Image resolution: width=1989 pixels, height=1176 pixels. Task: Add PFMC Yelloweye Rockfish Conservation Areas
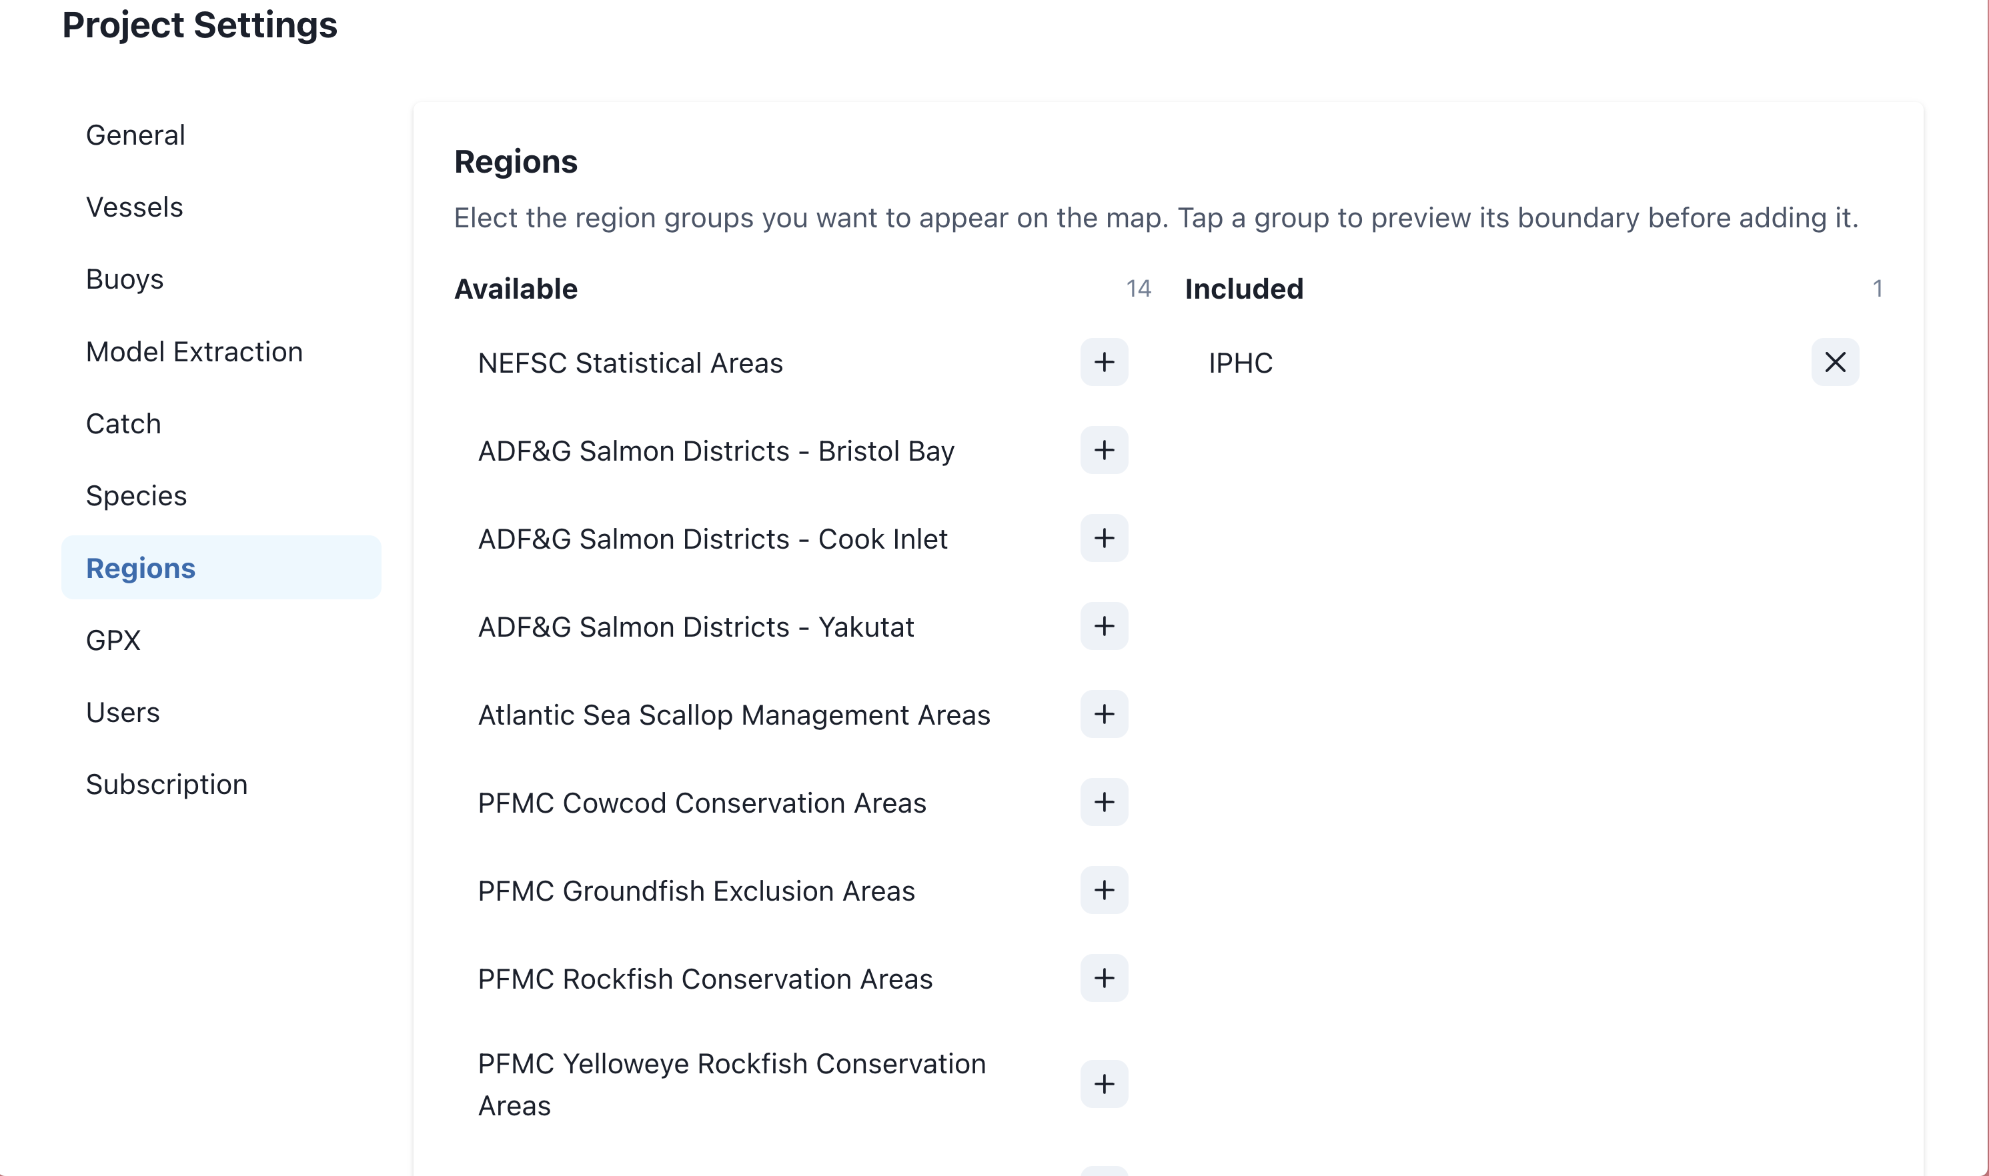point(1103,1084)
